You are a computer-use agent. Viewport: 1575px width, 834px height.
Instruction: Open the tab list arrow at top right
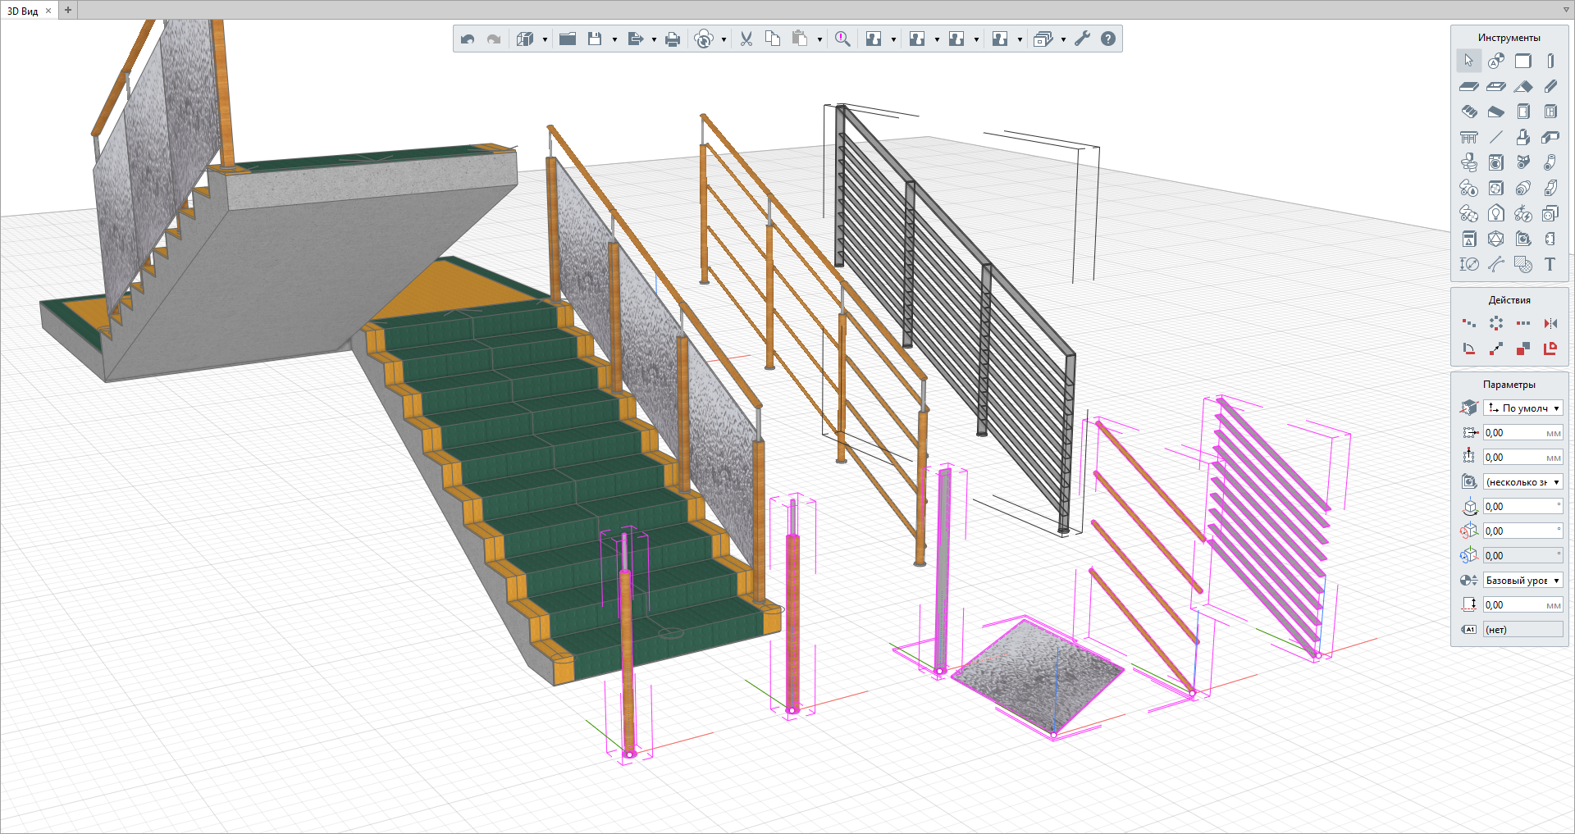(1566, 10)
